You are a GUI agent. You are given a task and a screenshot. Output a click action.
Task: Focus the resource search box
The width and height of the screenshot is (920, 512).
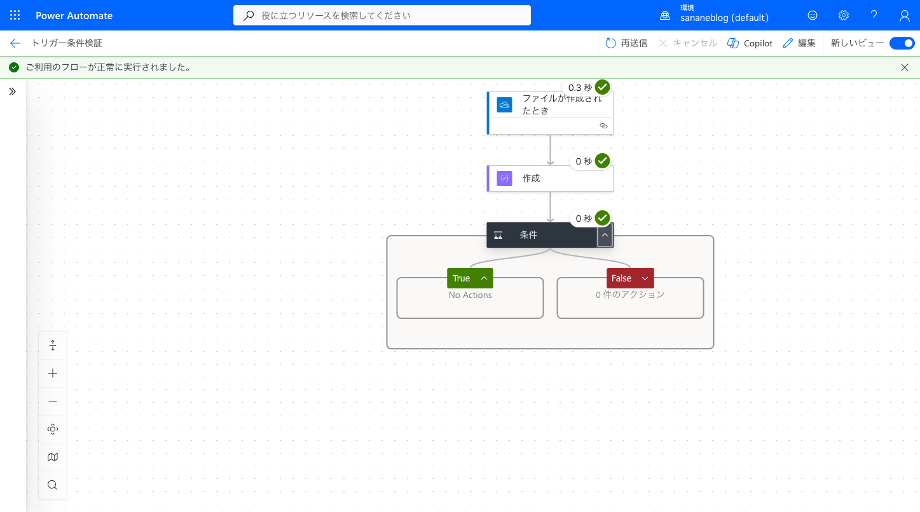point(382,15)
